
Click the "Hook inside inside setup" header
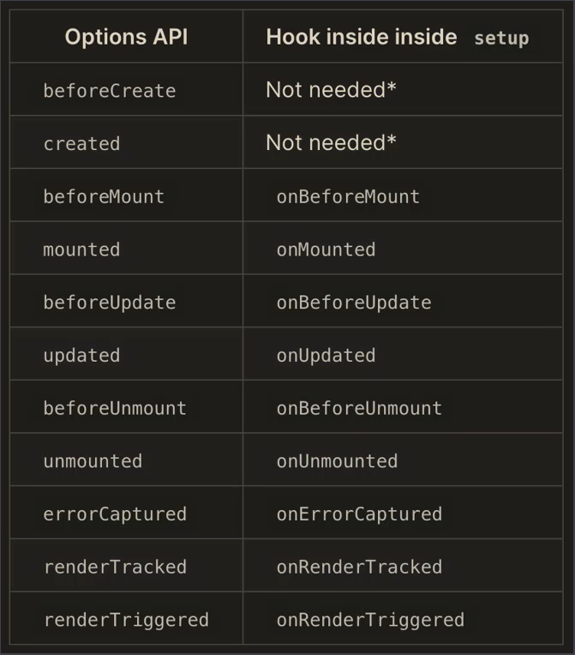click(x=397, y=37)
